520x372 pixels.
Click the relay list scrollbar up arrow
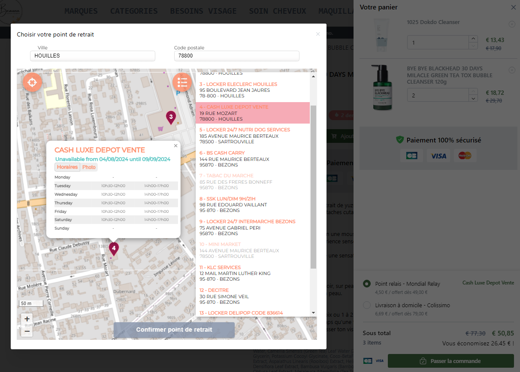pyautogui.click(x=313, y=76)
